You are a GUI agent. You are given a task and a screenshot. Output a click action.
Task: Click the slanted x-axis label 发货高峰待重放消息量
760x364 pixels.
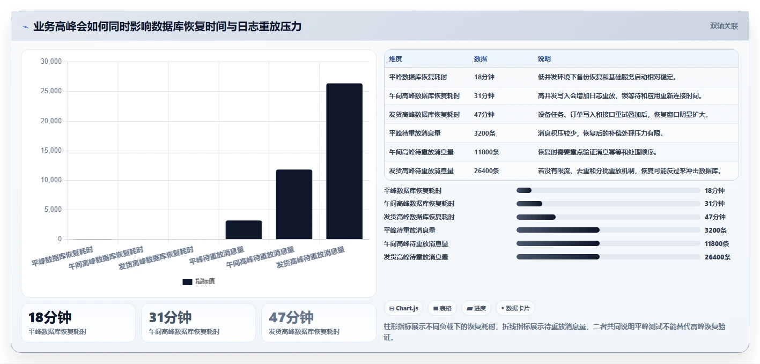[x=311, y=257]
